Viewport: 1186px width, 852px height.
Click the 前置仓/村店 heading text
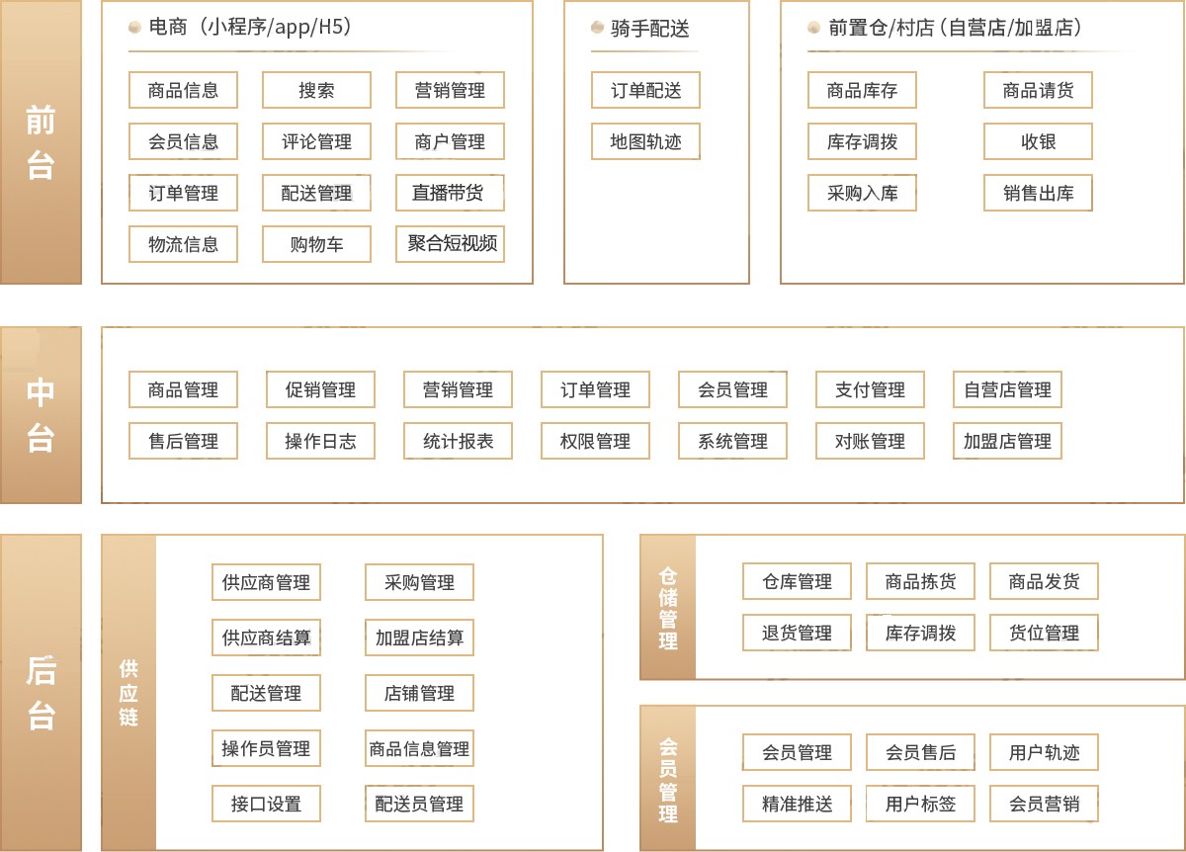955,28
